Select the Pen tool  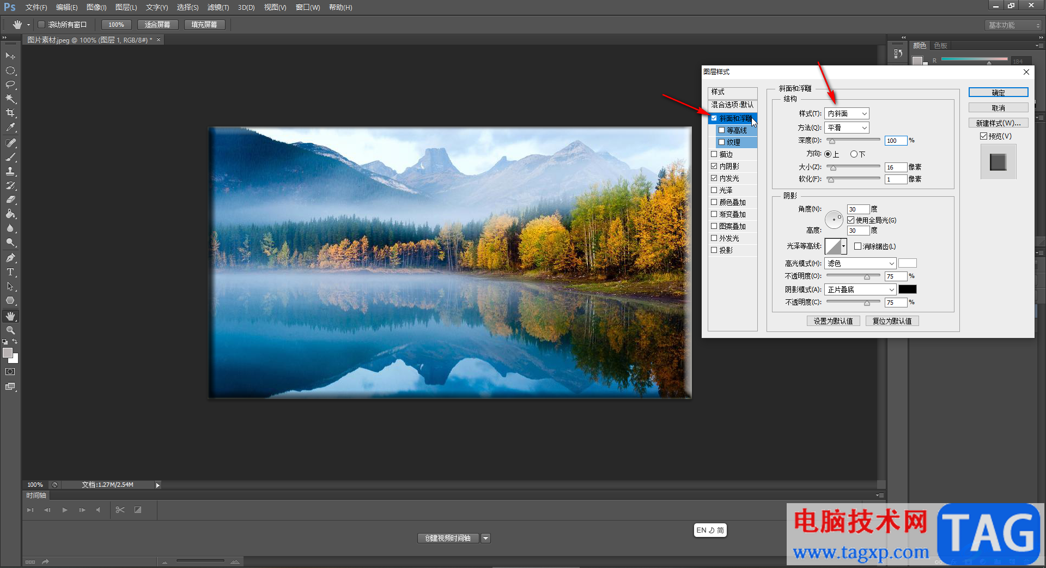(x=10, y=258)
